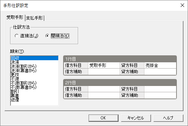Click the 2行目 借方科目 empty field
188x126 pixels.
104,89
